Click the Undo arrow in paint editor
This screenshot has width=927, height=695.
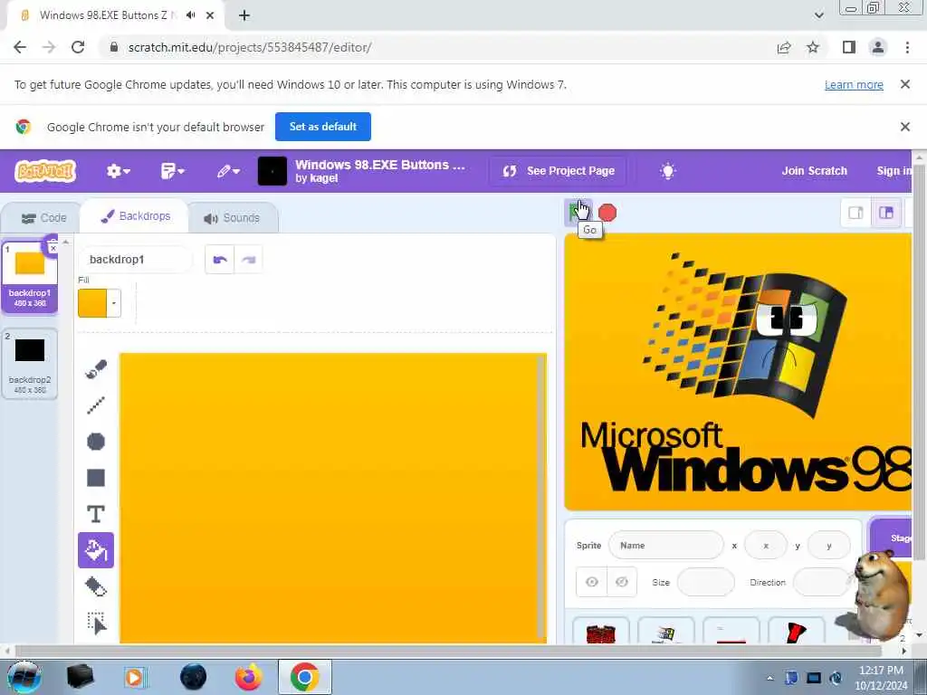[220, 260]
